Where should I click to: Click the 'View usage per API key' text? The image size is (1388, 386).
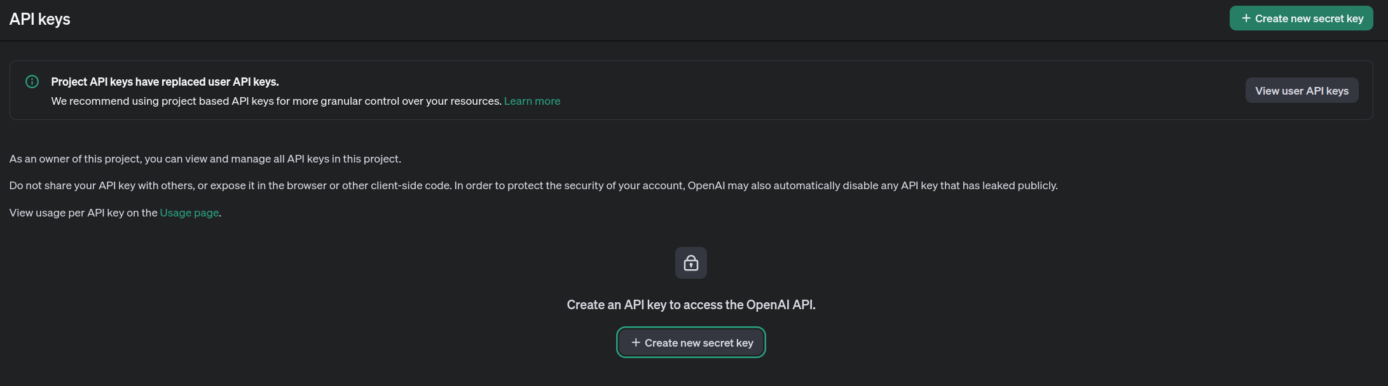point(83,213)
